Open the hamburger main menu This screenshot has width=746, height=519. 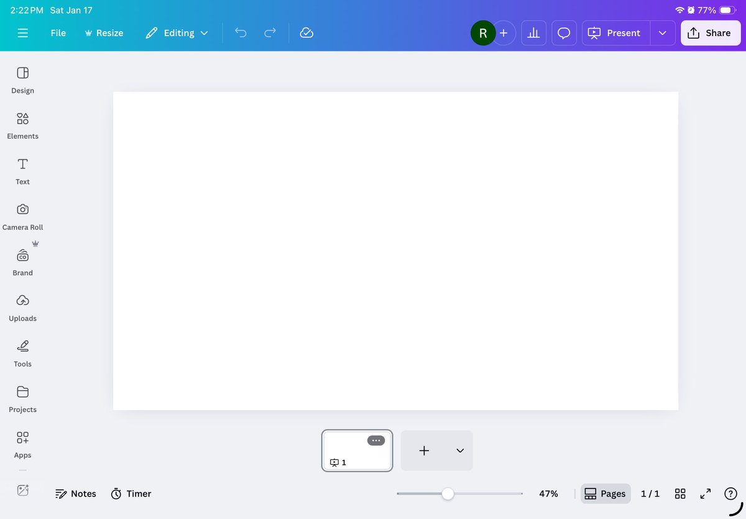[23, 33]
